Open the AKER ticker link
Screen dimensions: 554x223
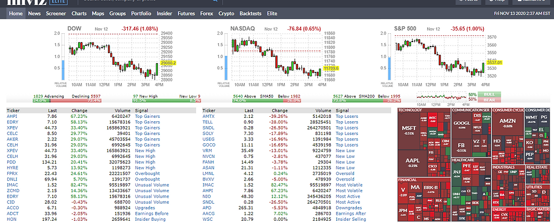pos(12,139)
